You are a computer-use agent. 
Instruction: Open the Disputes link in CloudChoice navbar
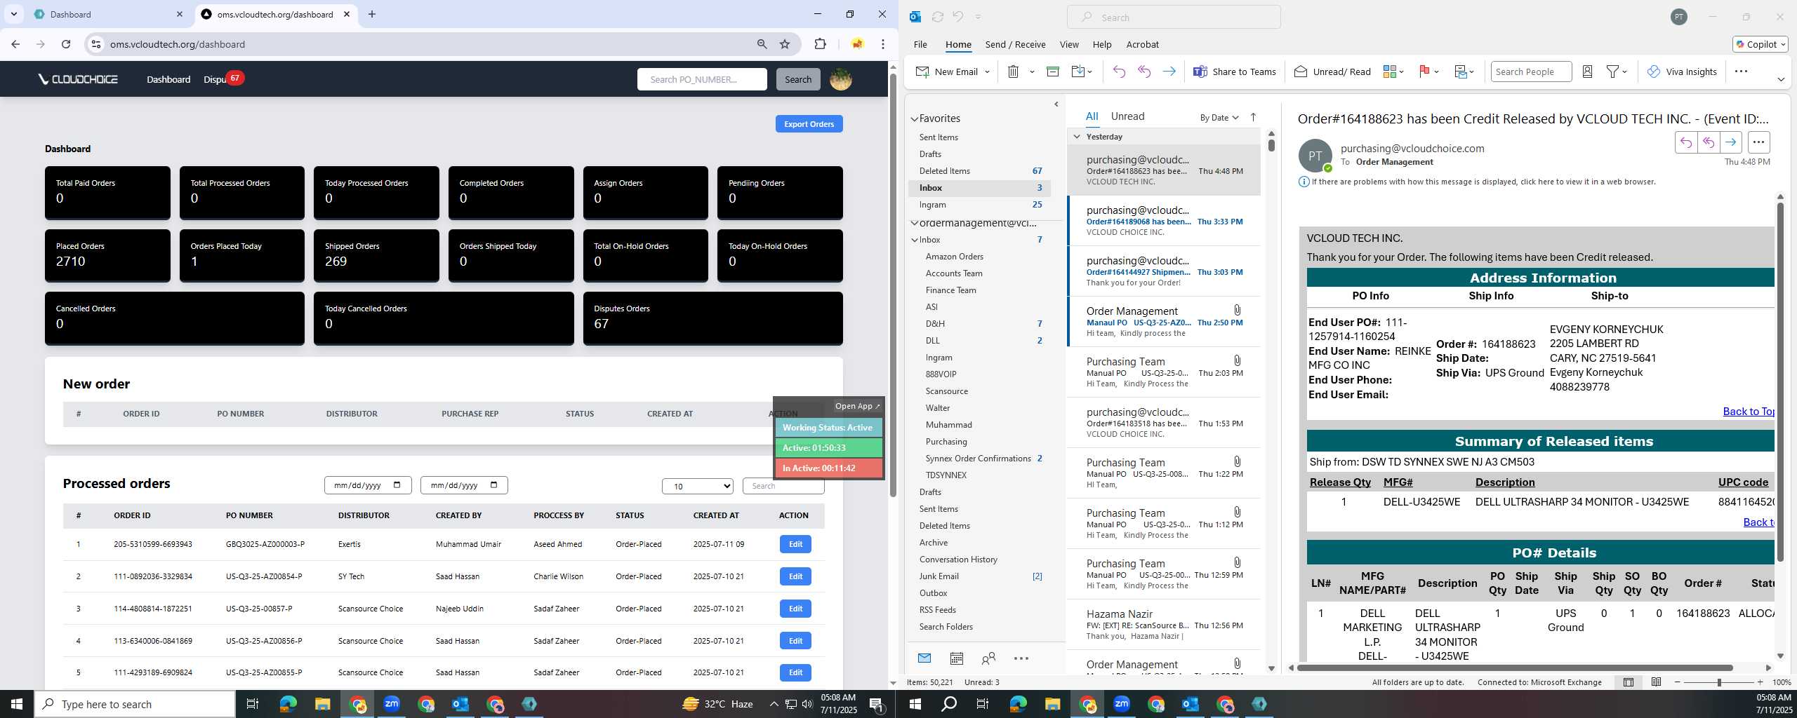click(x=215, y=79)
